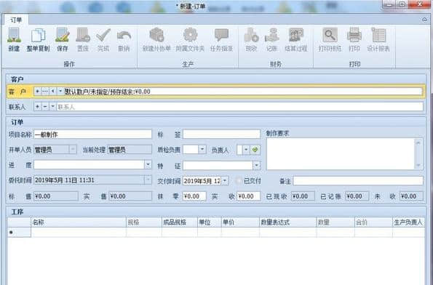Image resolution: width=433 pixels, height=285 pixels.
Task: Click the 制作要求 scrollbar down arrow
Action: [418, 165]
